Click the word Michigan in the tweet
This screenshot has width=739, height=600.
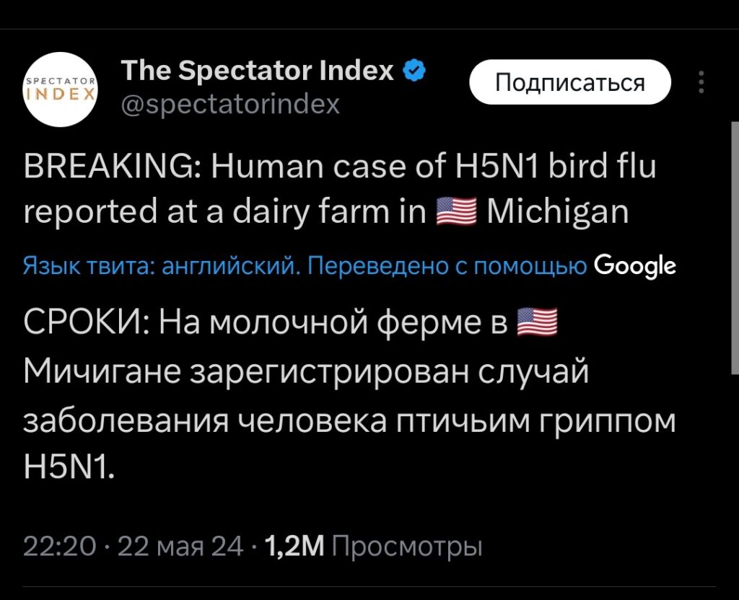(x=558, y=212)
